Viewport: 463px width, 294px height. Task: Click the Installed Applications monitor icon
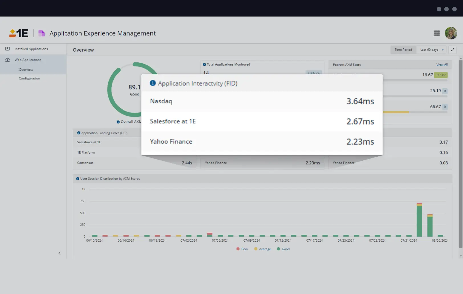coord(7,49)
